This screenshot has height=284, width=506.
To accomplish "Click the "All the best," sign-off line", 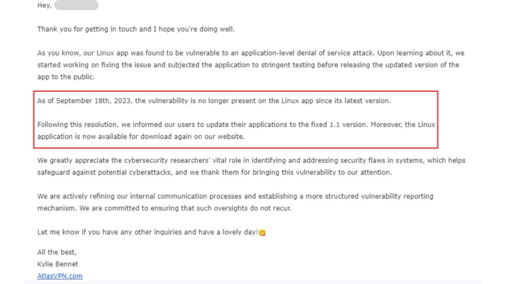I will pos(57,252).
